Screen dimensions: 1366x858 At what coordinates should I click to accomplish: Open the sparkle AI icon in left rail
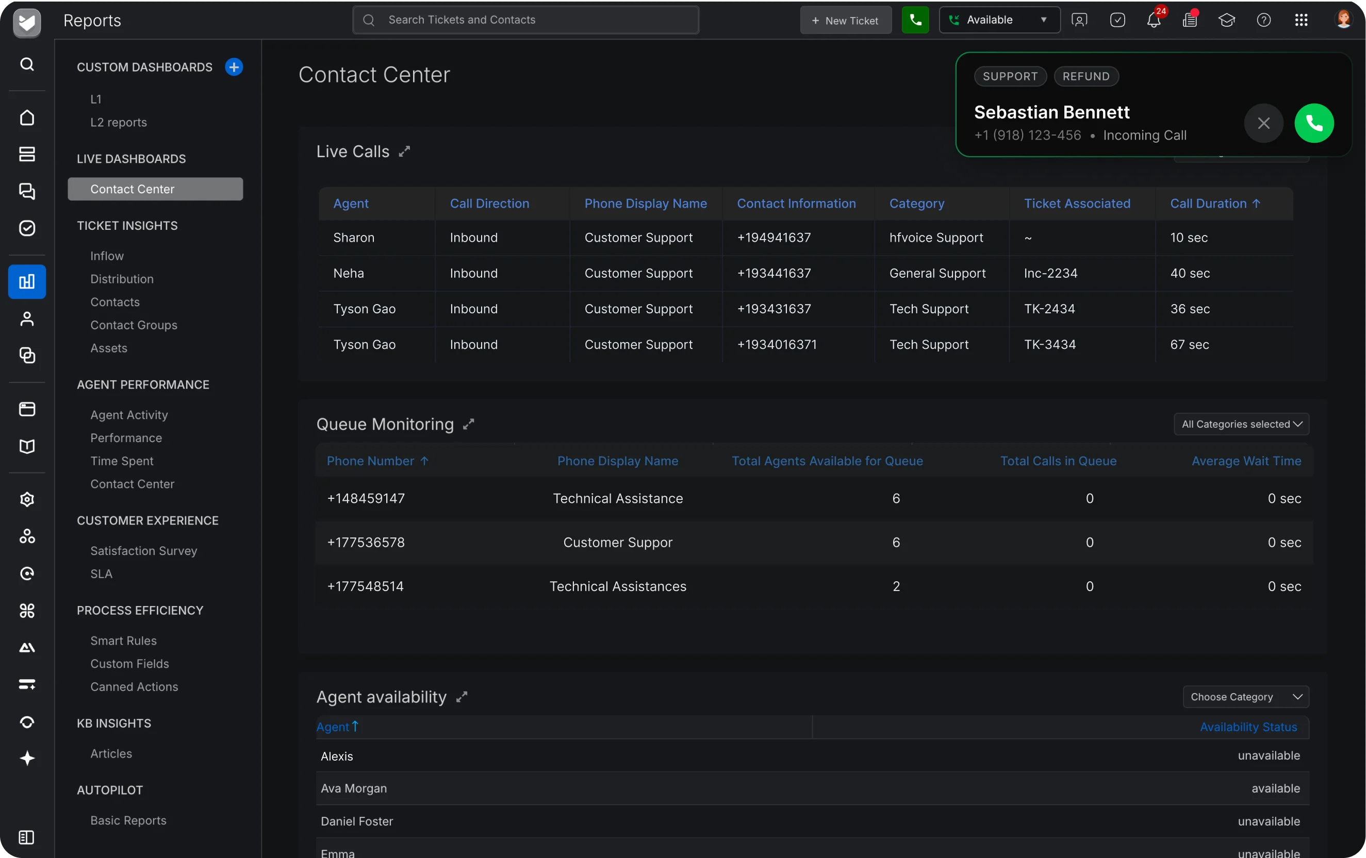[27, 758]
